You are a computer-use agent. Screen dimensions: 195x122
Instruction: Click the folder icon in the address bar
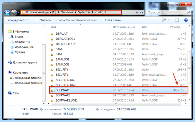22,12
